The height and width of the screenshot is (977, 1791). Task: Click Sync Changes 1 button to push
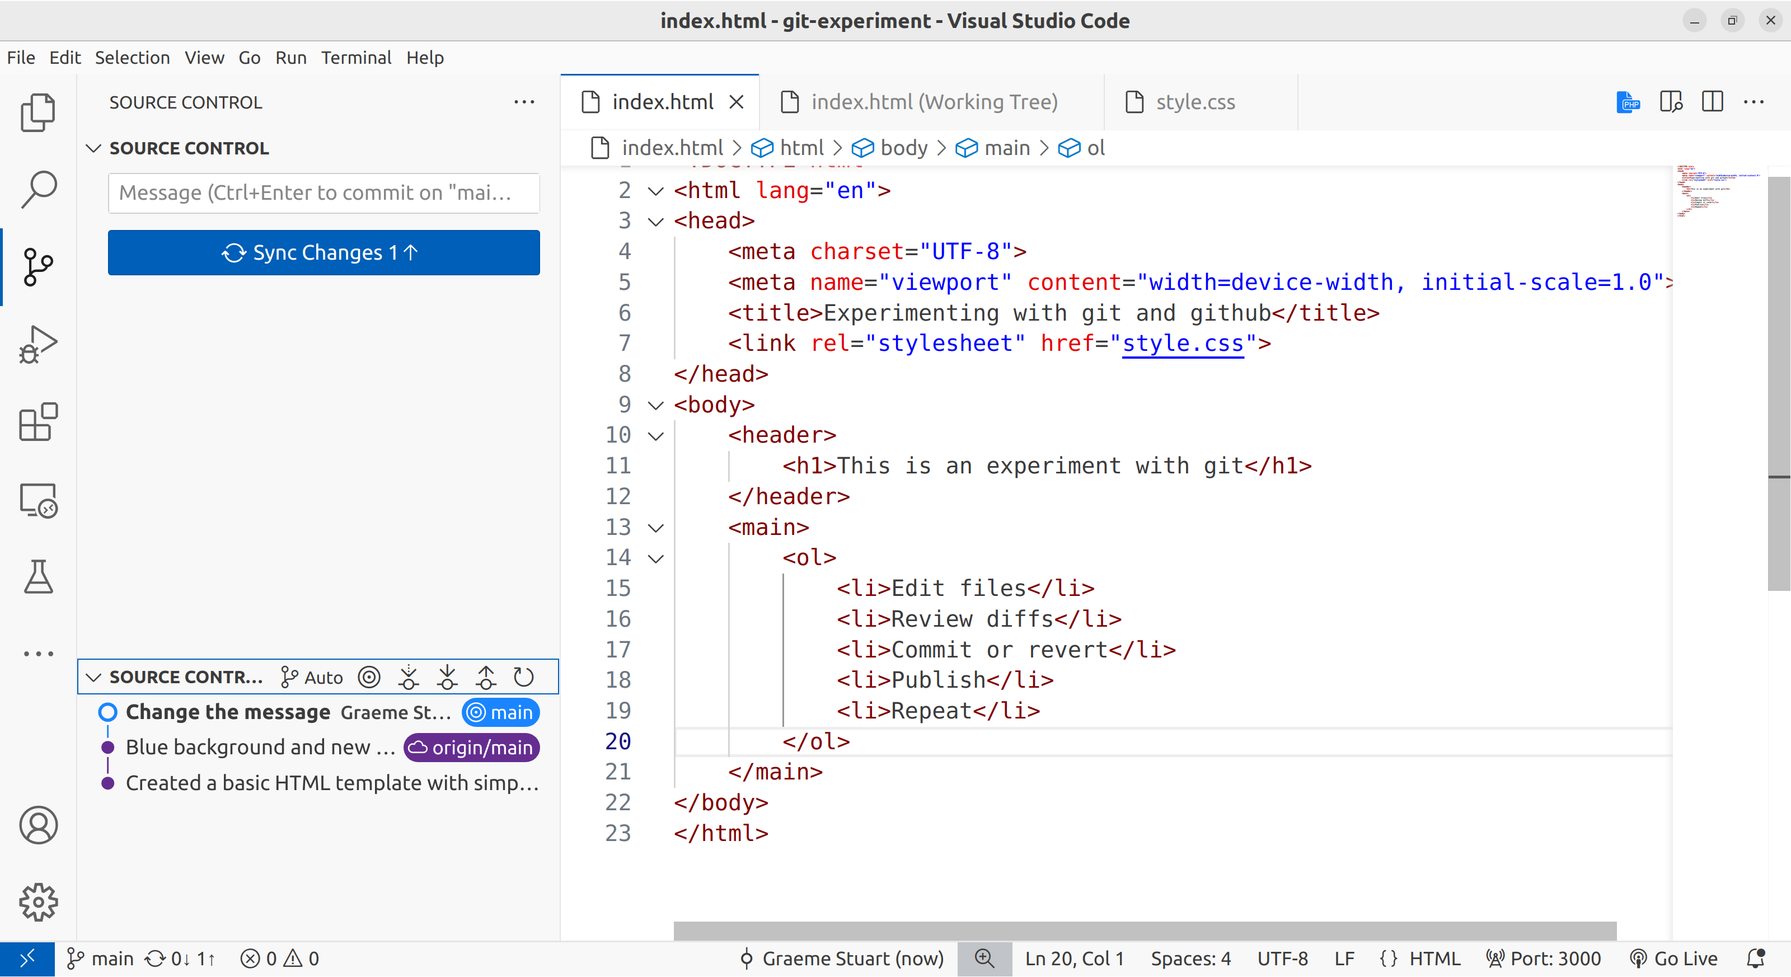click(x=325, y=253)
